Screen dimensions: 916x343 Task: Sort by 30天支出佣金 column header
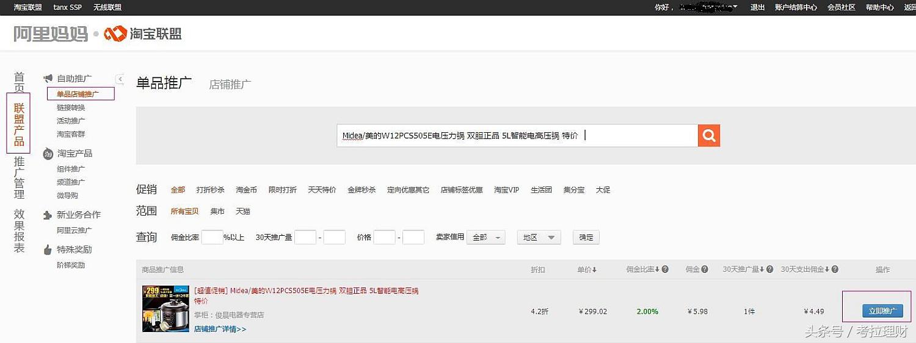[805, 269]
